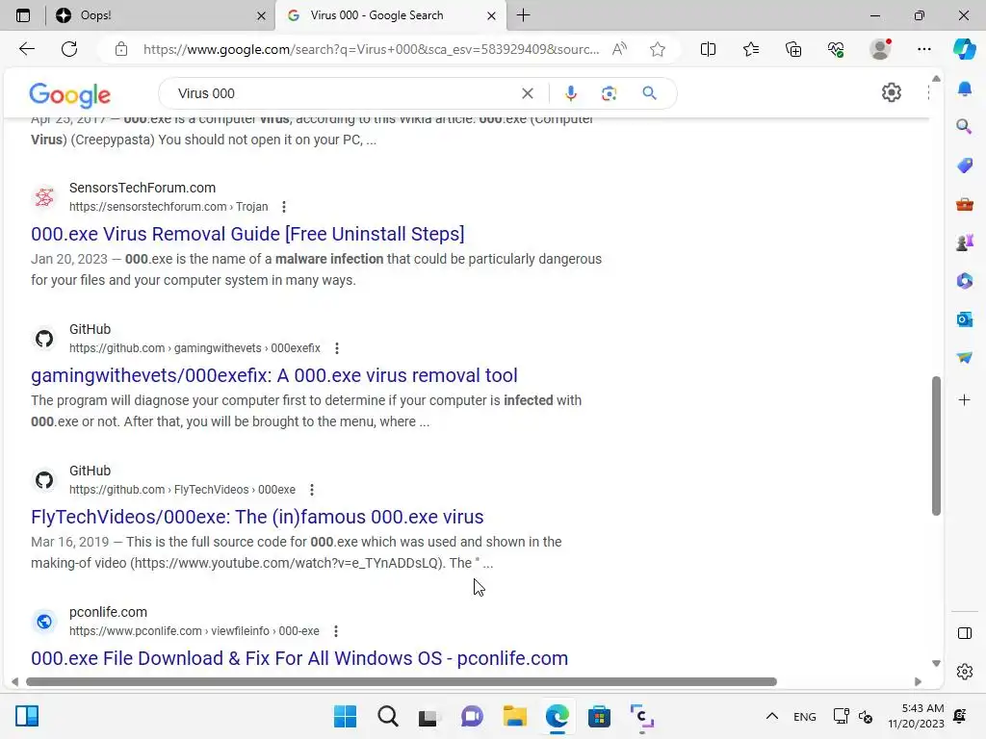Open taskbar clock and date
Image resolution: width=986 pixels, height=739 pixels.
[917, 716]
